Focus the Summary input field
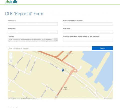Screen dimensions: 120x108 [33, 24]
